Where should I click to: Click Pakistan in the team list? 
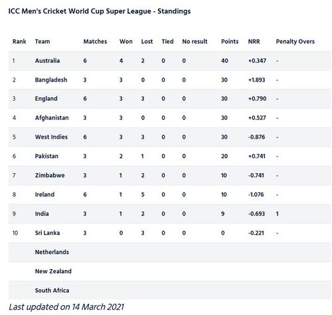click(x=46, y=156)
